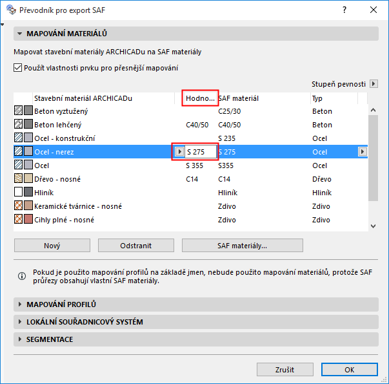Expand the LOKÁLNÍ SOUŘADNICOVÝ SYSTÉM section
Screen dimensions: 389x384
[x=196, y=322]
